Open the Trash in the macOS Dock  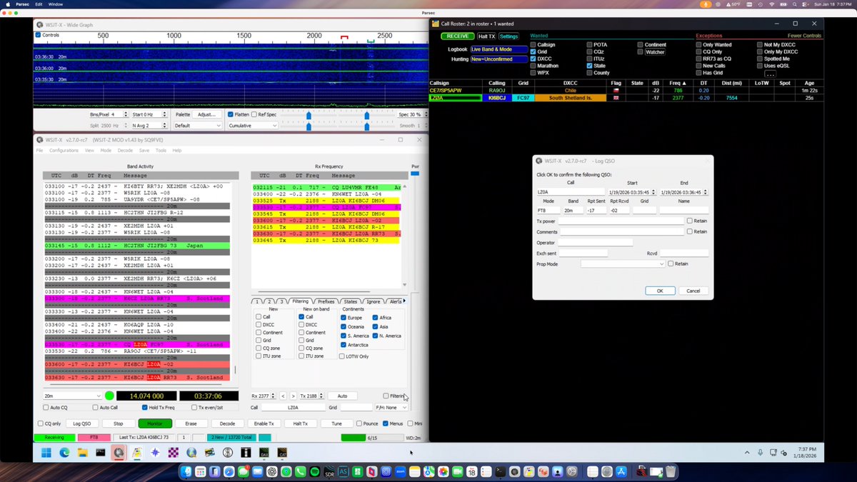pyautogui.click(x=671, y=471)
